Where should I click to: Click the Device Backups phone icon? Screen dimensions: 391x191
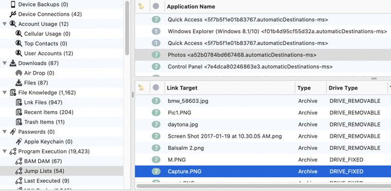13,4
